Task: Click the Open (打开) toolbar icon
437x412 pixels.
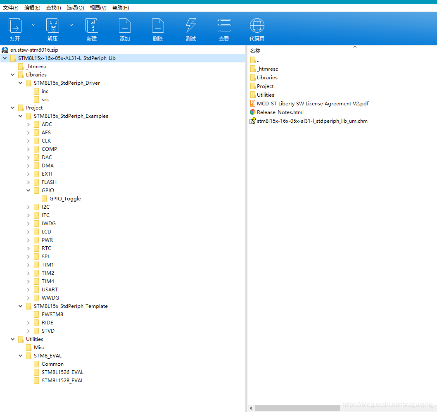Action: [15, 26]
